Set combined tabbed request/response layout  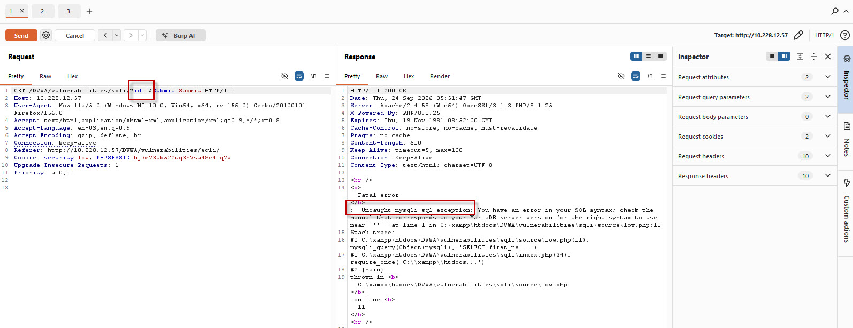(660, 57)
